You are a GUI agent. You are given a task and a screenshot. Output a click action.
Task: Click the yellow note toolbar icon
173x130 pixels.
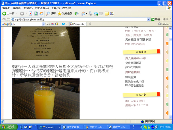107,14
